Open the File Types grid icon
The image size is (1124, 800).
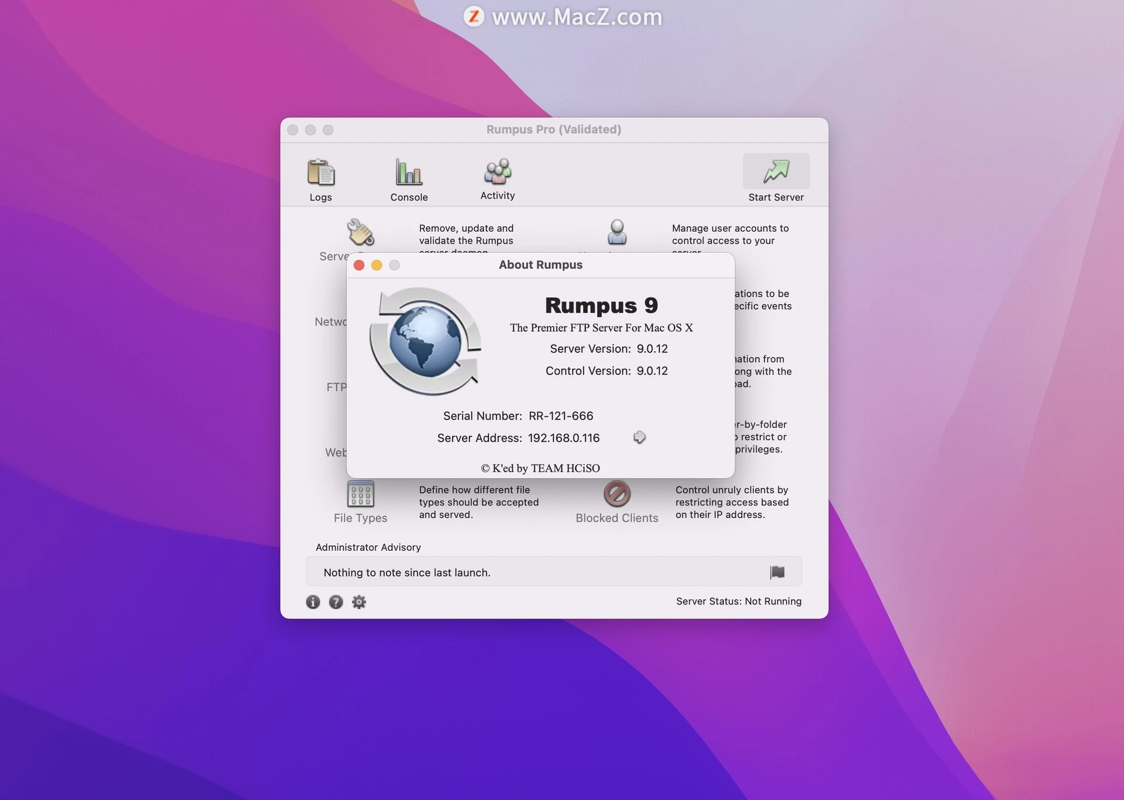(x=361, y=494)
